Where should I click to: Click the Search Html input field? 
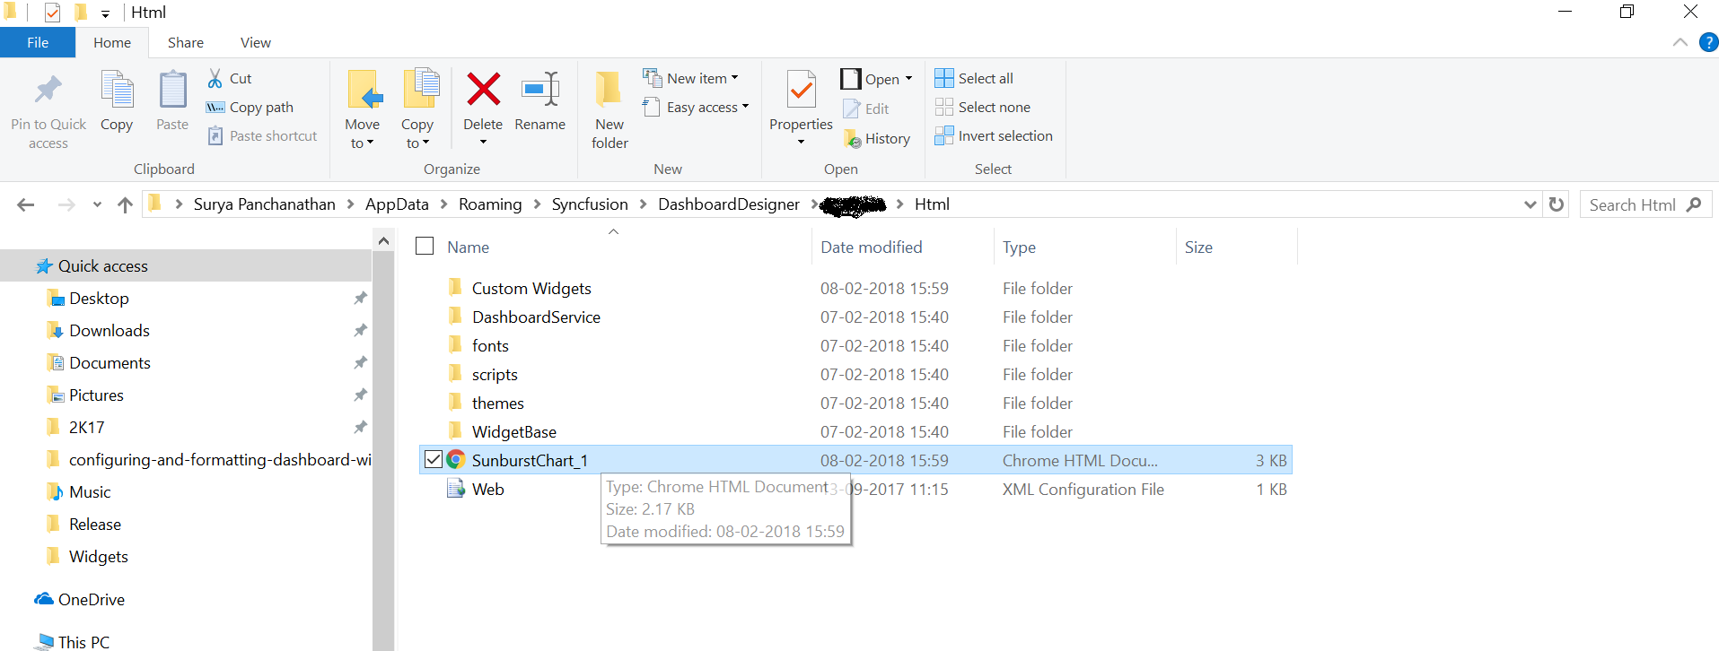(x=1632, y=205)
